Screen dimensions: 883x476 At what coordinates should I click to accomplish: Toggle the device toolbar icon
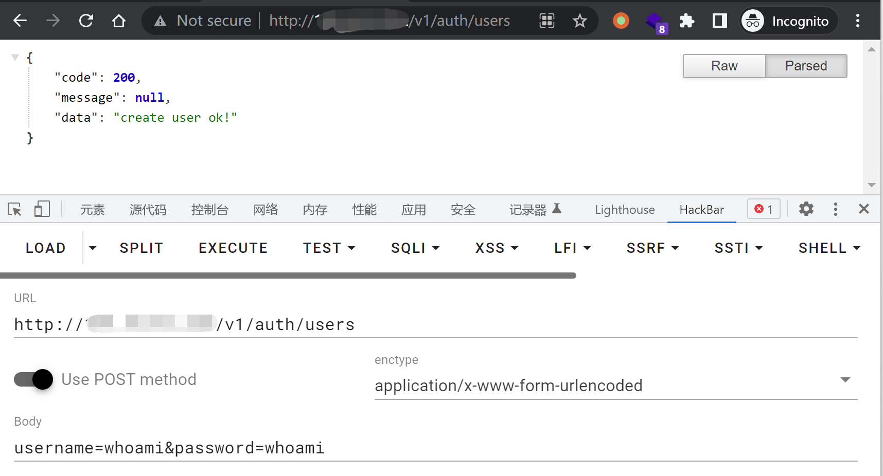pos(42,209)
